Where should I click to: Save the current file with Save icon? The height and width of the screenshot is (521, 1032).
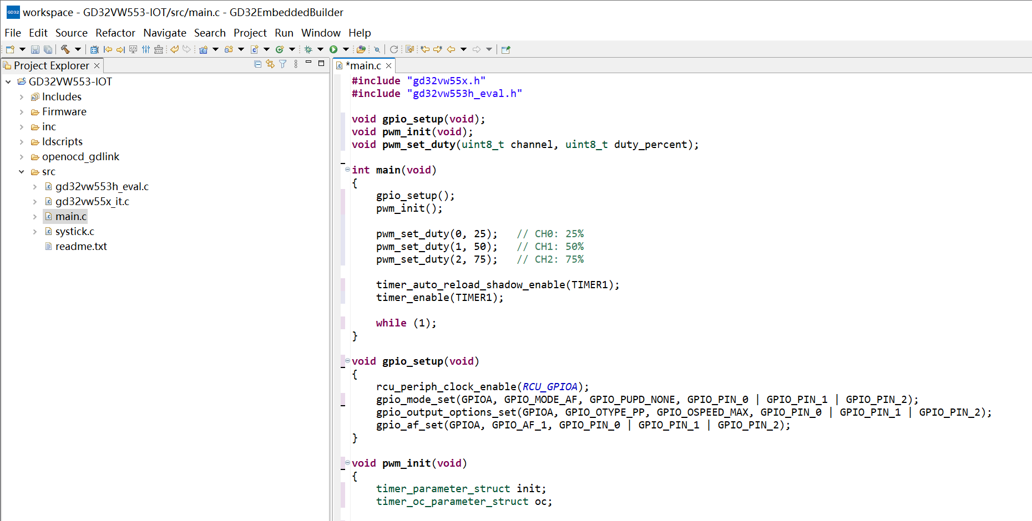[35, 49]
